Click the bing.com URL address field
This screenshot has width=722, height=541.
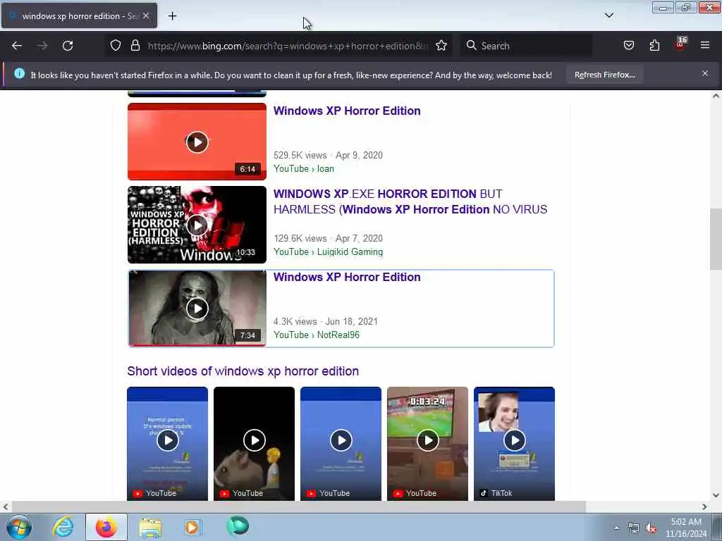288,46
